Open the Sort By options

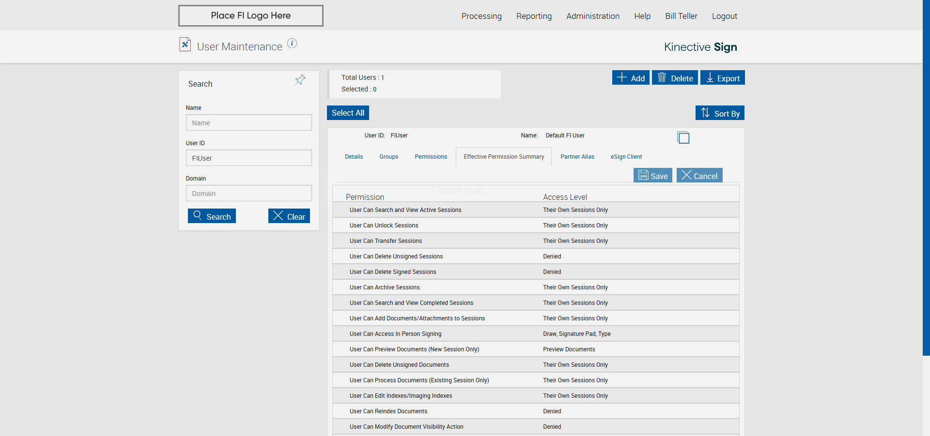click(720, 113)
